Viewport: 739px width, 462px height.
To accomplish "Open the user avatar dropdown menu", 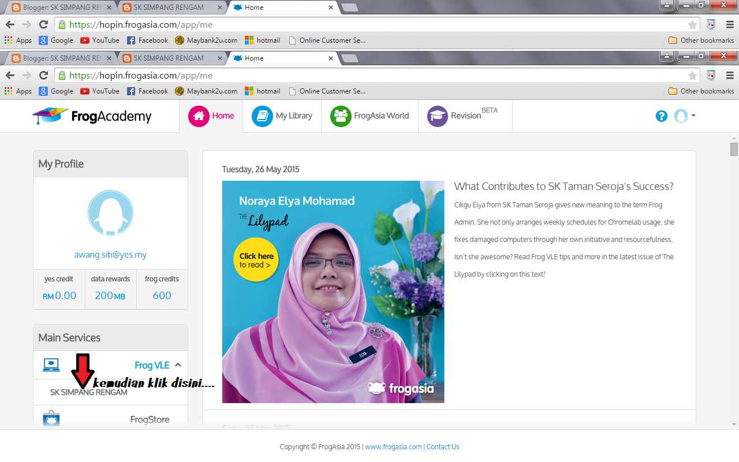I will coord(685,116).
